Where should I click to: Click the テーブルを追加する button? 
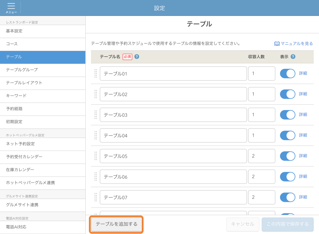pyautogui.click(x=116, y=224)
